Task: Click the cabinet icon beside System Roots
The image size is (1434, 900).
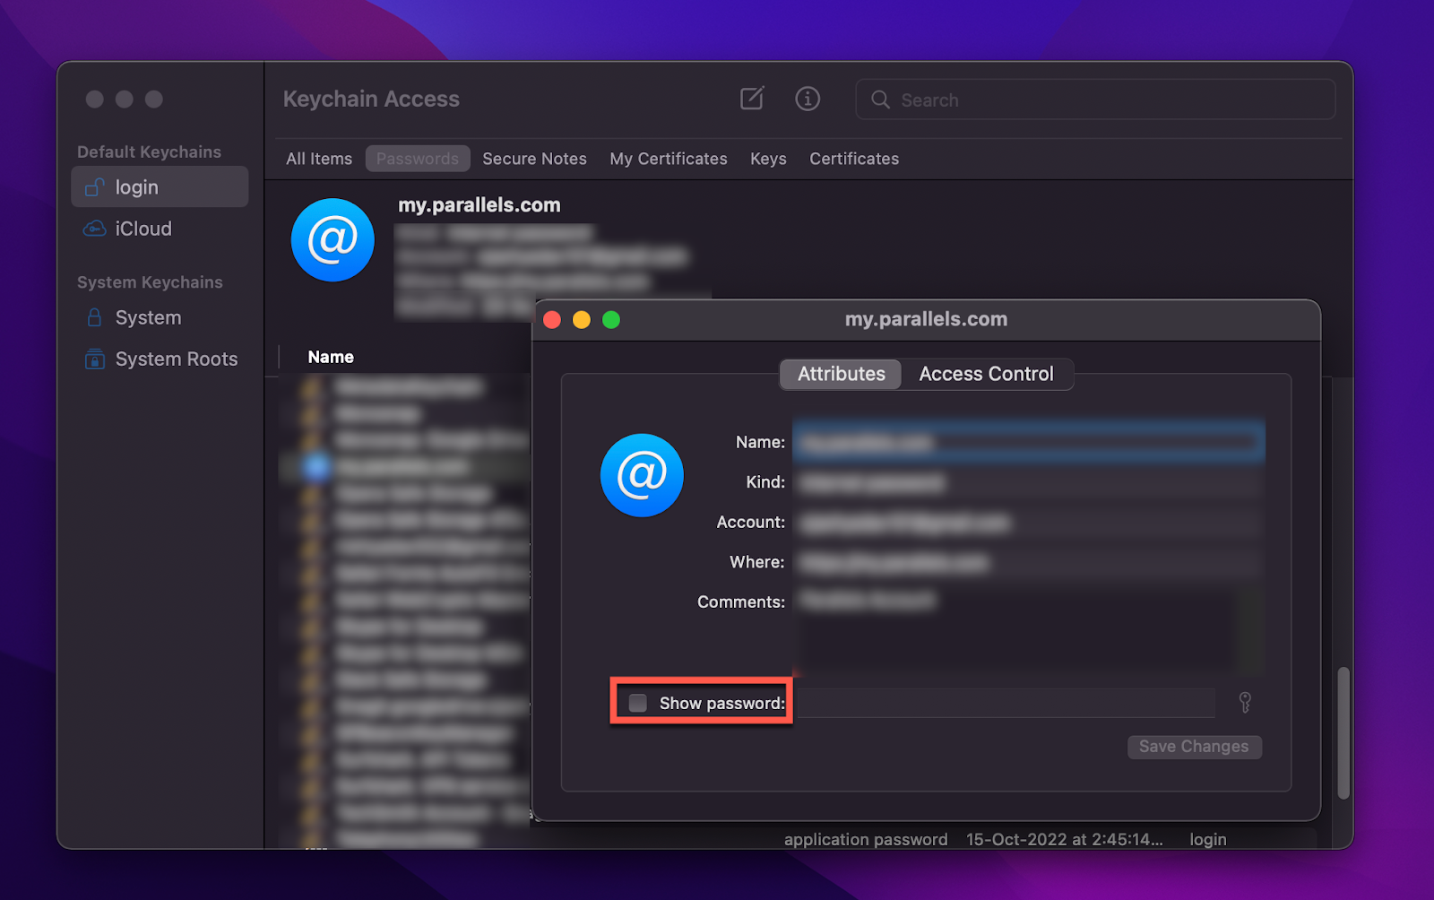Action: pos(94,359)
